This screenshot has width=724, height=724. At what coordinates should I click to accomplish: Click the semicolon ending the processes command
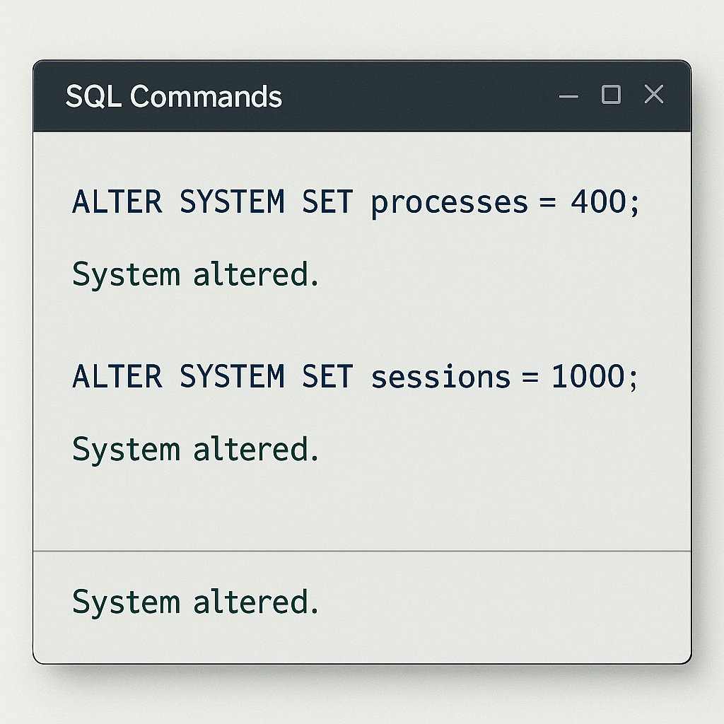(x=635, y=202)
